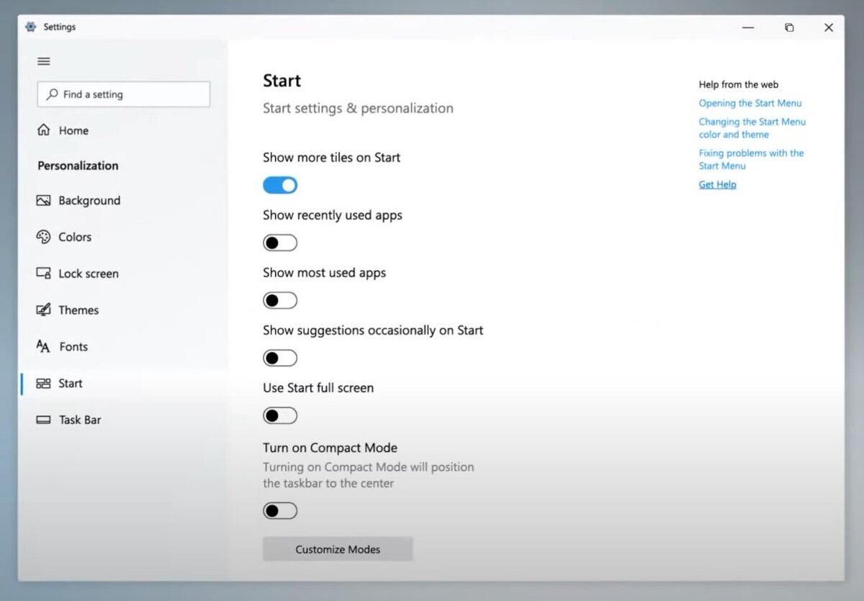Close the Settings window
The width and height of the screenshot is (864, 601).
pos(828,27)
